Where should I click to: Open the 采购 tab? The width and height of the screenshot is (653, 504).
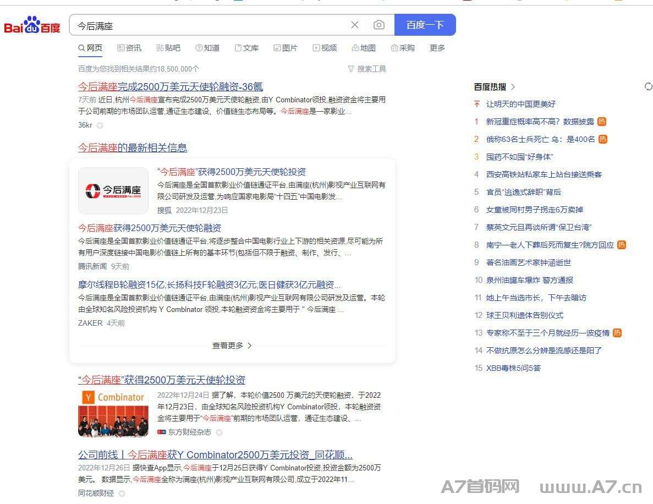point(403,48)
